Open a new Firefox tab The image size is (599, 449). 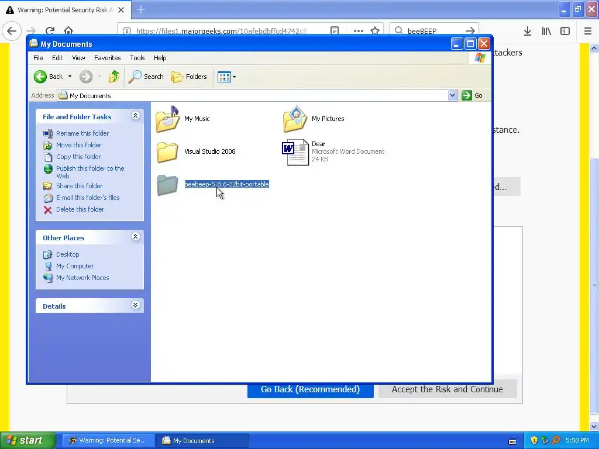(141, 9)
